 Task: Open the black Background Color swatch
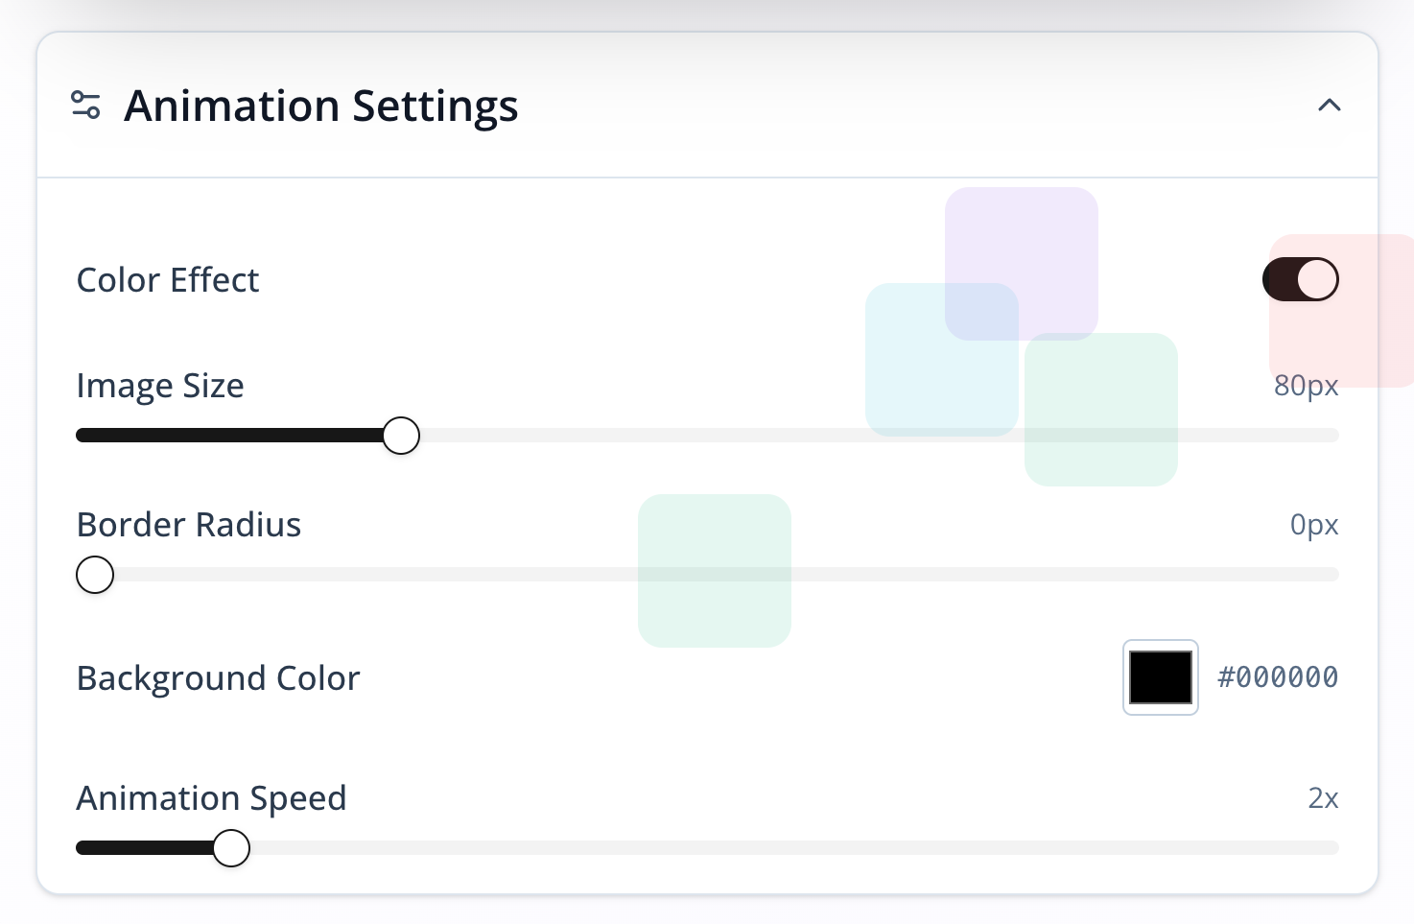point(1160,677)
